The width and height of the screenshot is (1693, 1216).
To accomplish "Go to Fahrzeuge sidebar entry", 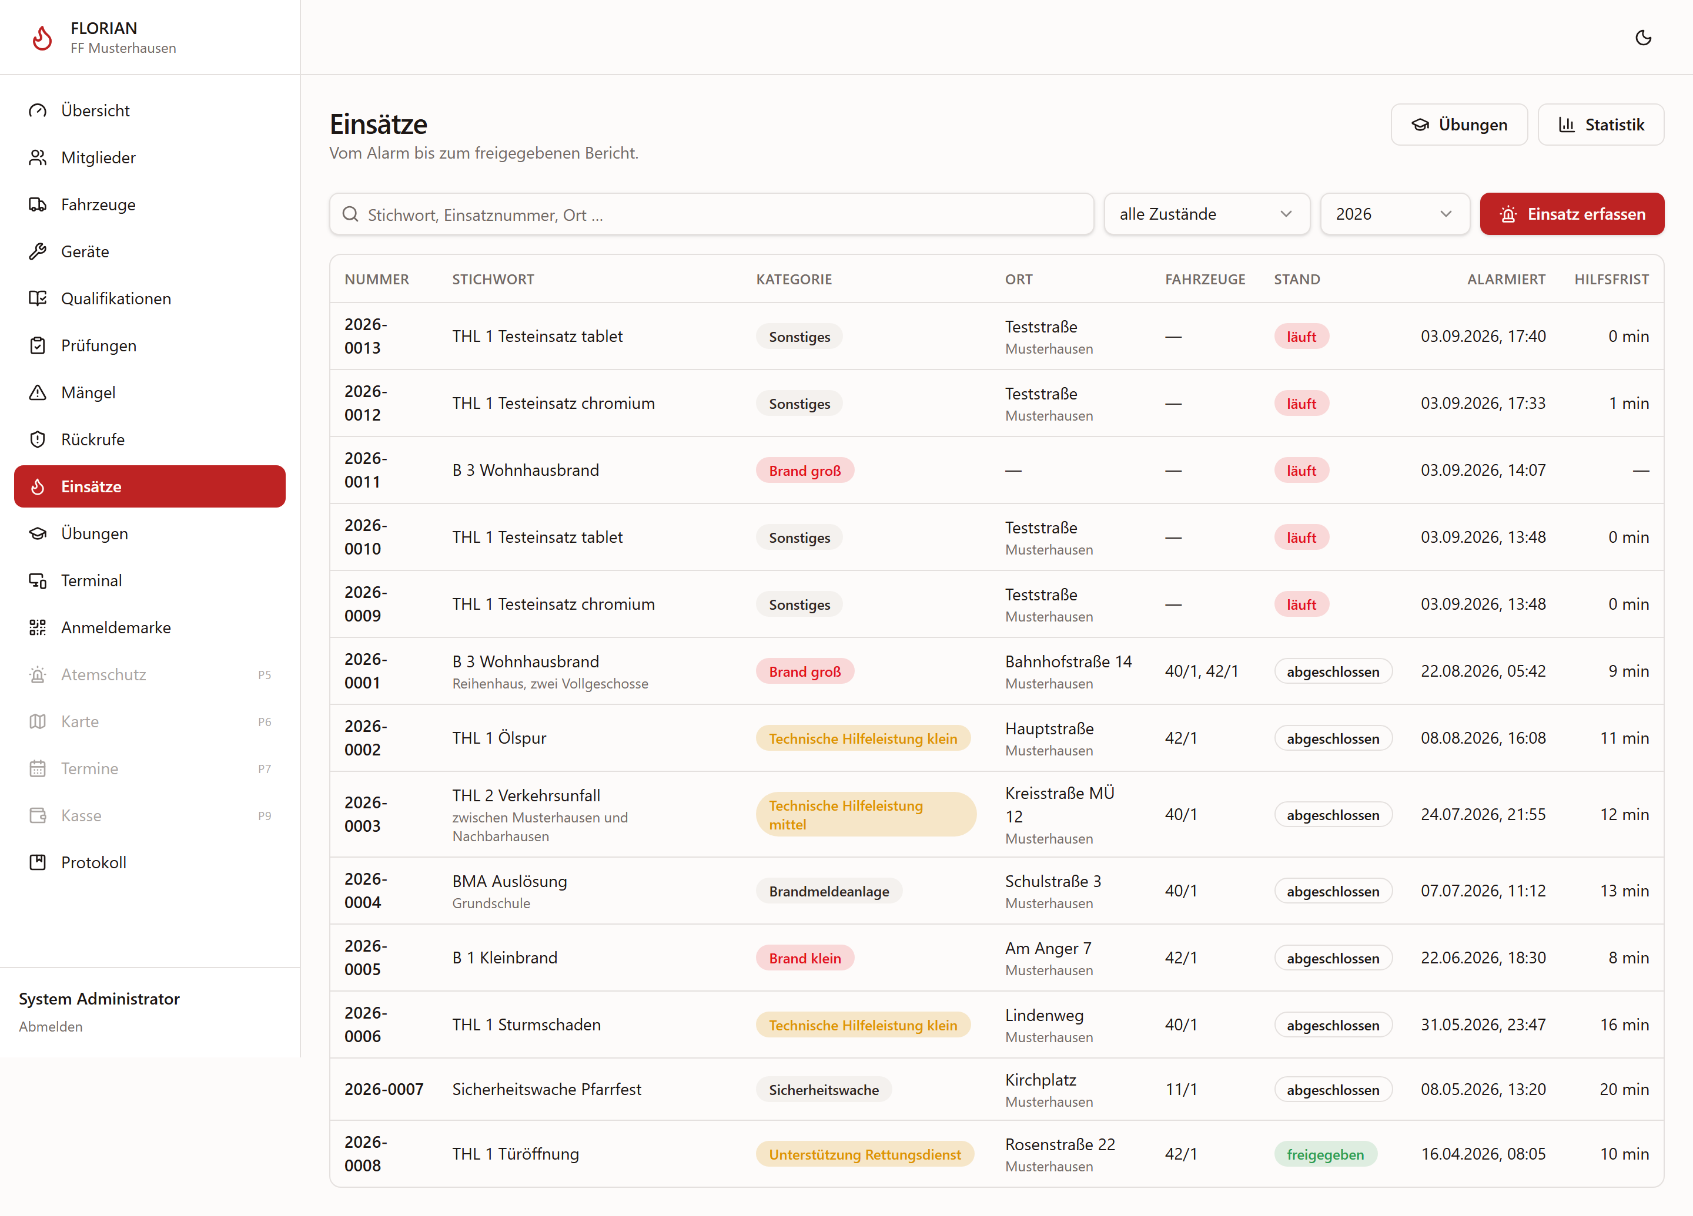I will click(x=149, y=204).
